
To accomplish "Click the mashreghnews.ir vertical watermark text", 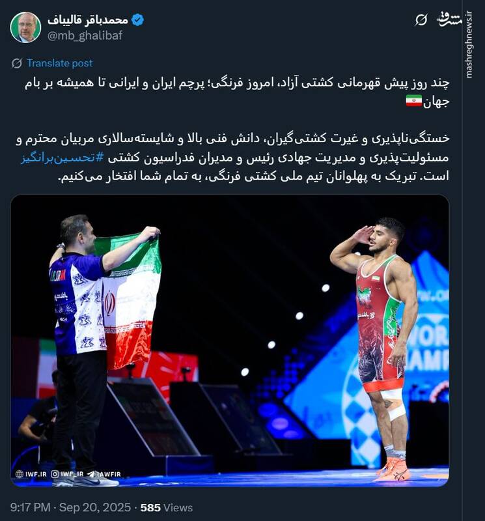I will [x=469, y=44].
